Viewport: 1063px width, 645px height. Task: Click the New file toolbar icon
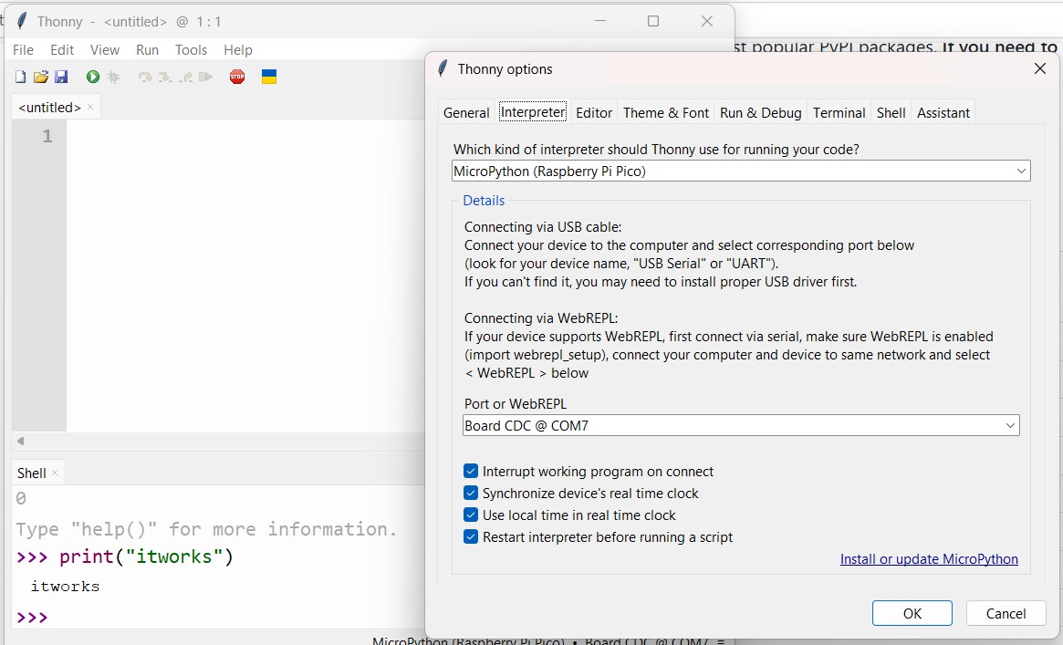[x=20, y=78]
